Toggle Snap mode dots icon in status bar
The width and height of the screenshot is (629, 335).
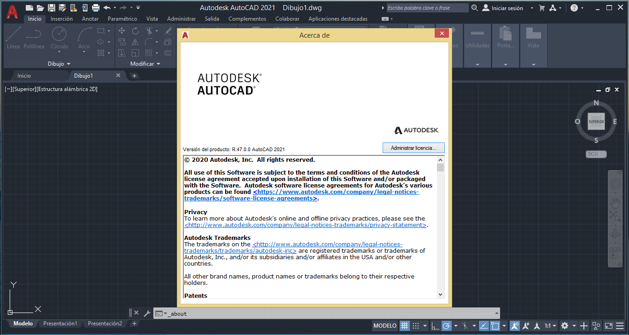pos(416,326)
